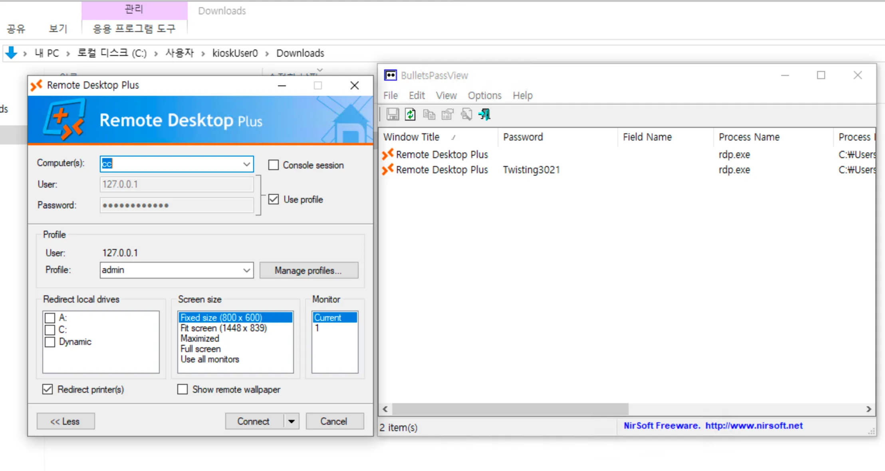Select first Remote Desktop Plus row with empty password

pos(626,154)
